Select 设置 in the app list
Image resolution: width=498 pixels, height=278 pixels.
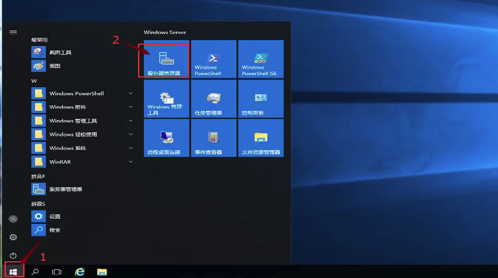tap(54, 217)
